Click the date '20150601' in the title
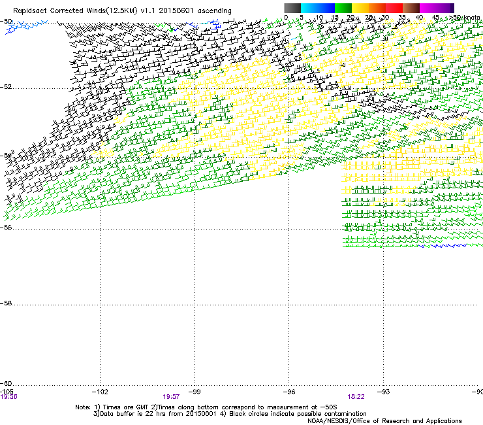The width and height of the screenshot is (483, 425). point(176,11)
